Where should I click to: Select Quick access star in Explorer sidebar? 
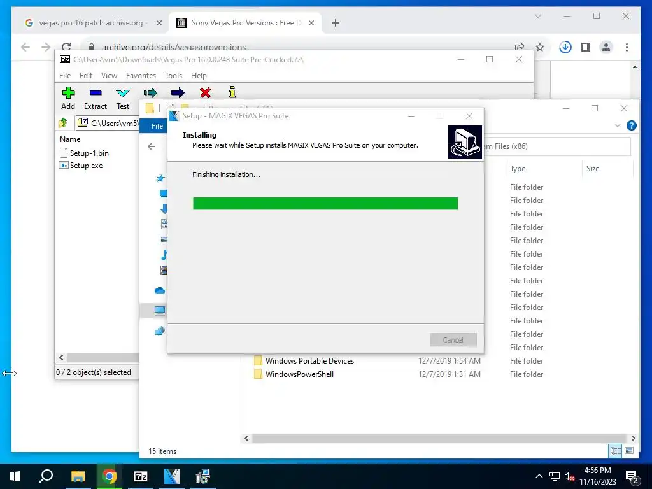coord(160,178)
